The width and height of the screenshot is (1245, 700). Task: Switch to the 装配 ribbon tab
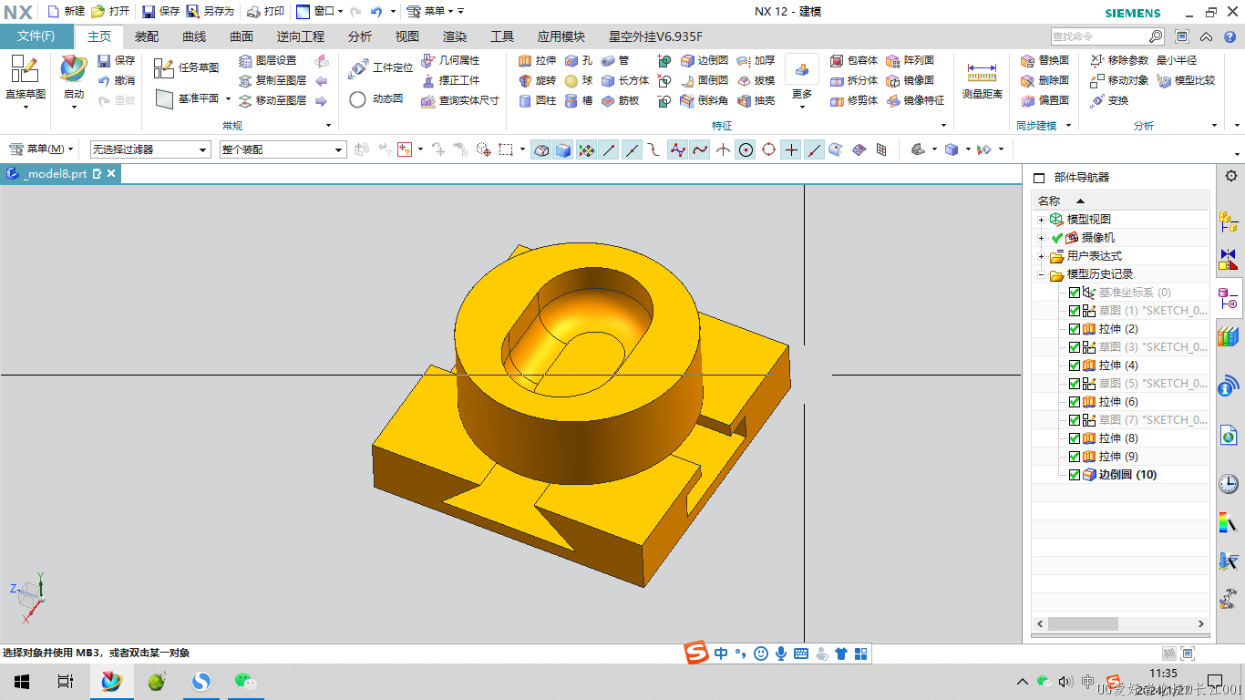pos(147,36)
